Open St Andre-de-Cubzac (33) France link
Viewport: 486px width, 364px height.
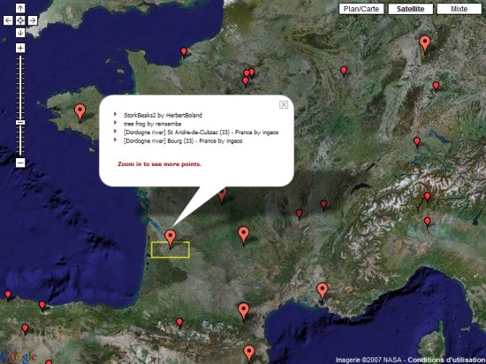click(x=201, y=133)
